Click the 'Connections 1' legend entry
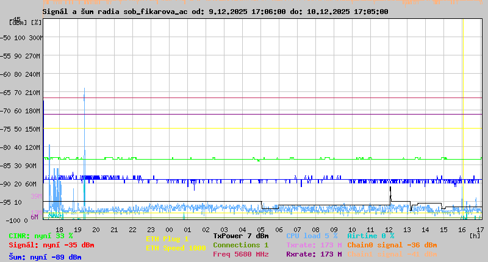Screen dimensions: 488x262 (241, 245)
